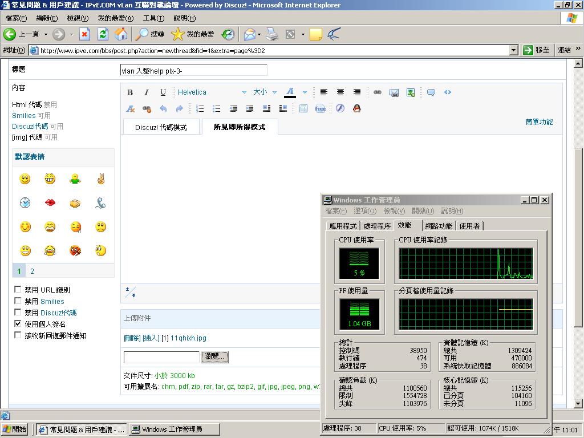Click the 簡單功能 link

tap(539, 121)
